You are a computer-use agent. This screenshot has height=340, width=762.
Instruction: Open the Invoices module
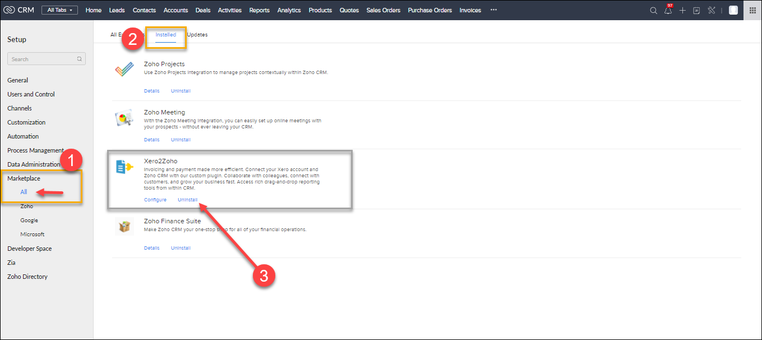point(470,10)
